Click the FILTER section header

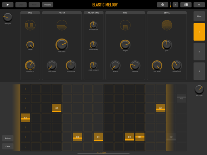[62, 13]
